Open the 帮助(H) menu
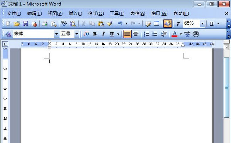Screen dimensions: 231x143 click(x=181, y=13)
